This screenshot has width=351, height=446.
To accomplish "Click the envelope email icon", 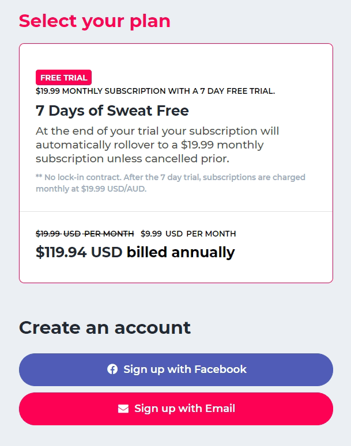I will 123,409.
